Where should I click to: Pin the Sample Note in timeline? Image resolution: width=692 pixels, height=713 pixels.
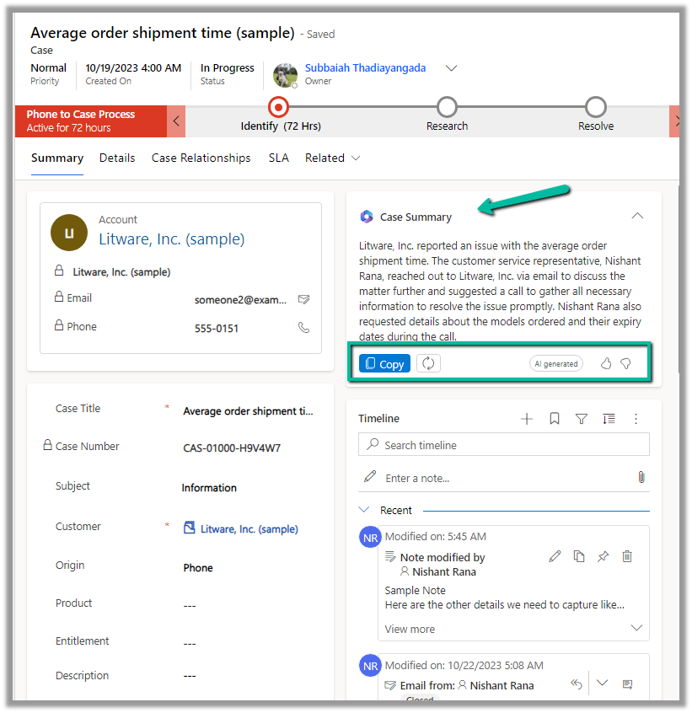(603, 556)
